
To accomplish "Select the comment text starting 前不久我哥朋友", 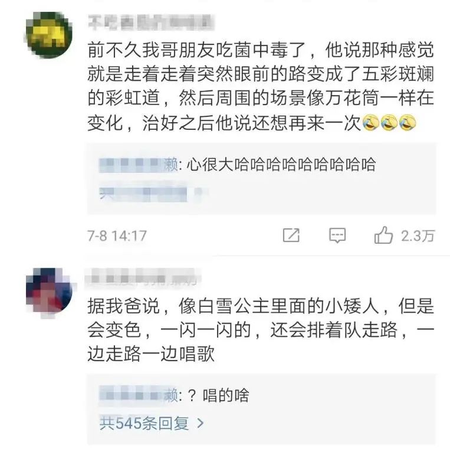I will tap(261, 87).
